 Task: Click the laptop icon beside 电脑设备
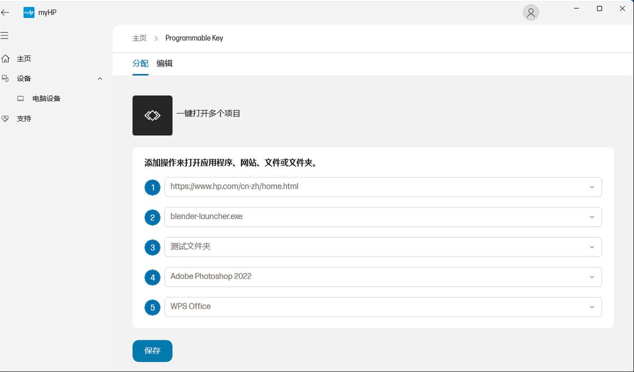pos(21,98)
